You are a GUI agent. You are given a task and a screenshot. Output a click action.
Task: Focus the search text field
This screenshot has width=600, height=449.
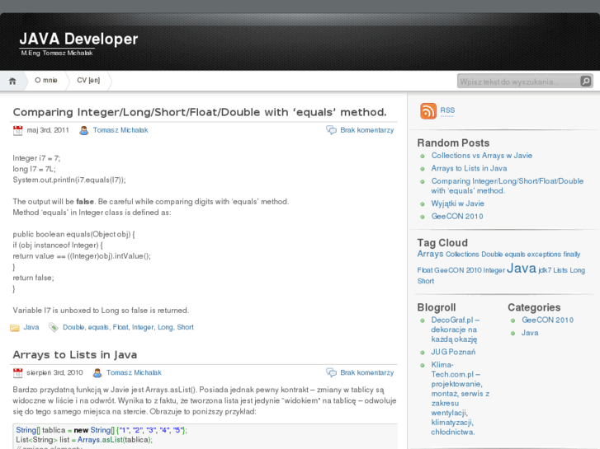click(x=518, y=82)
